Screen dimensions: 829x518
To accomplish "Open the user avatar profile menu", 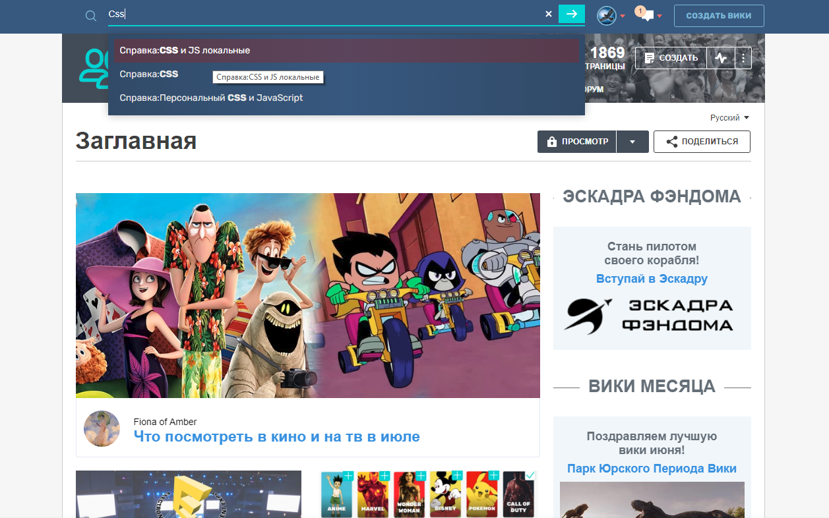I will click(x=607, y=15).
